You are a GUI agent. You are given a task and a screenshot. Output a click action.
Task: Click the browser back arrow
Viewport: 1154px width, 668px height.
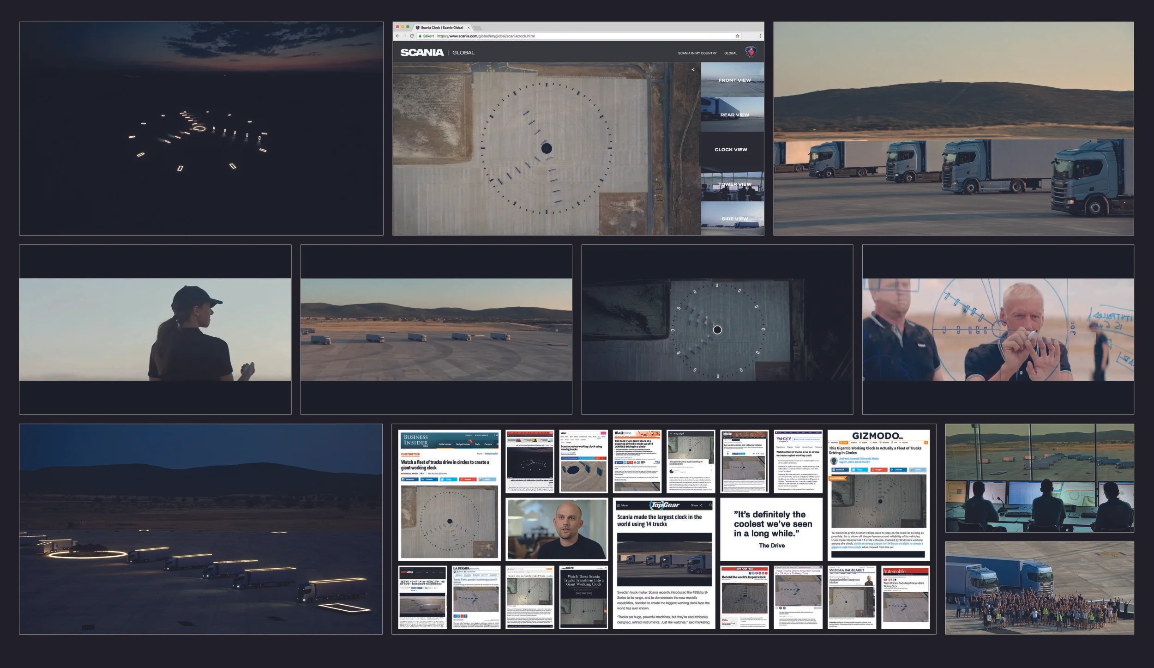[397, 36]
